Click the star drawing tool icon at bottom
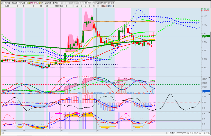211x136 pixels. [x=193, y=133]
